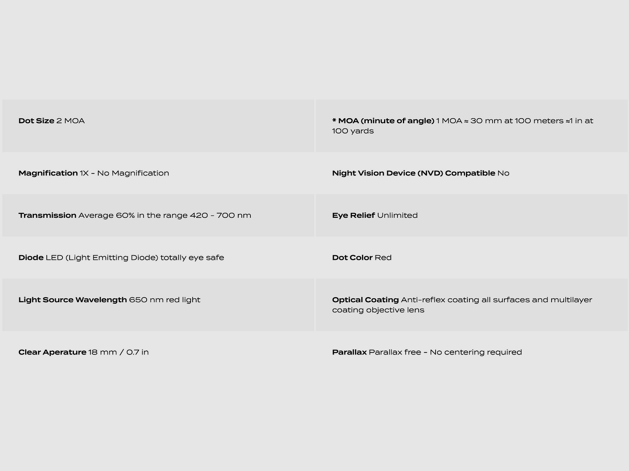Viewport: 629px width, 471px height.
Task: Click the Eye Relief label
Action: click(353, 215)
